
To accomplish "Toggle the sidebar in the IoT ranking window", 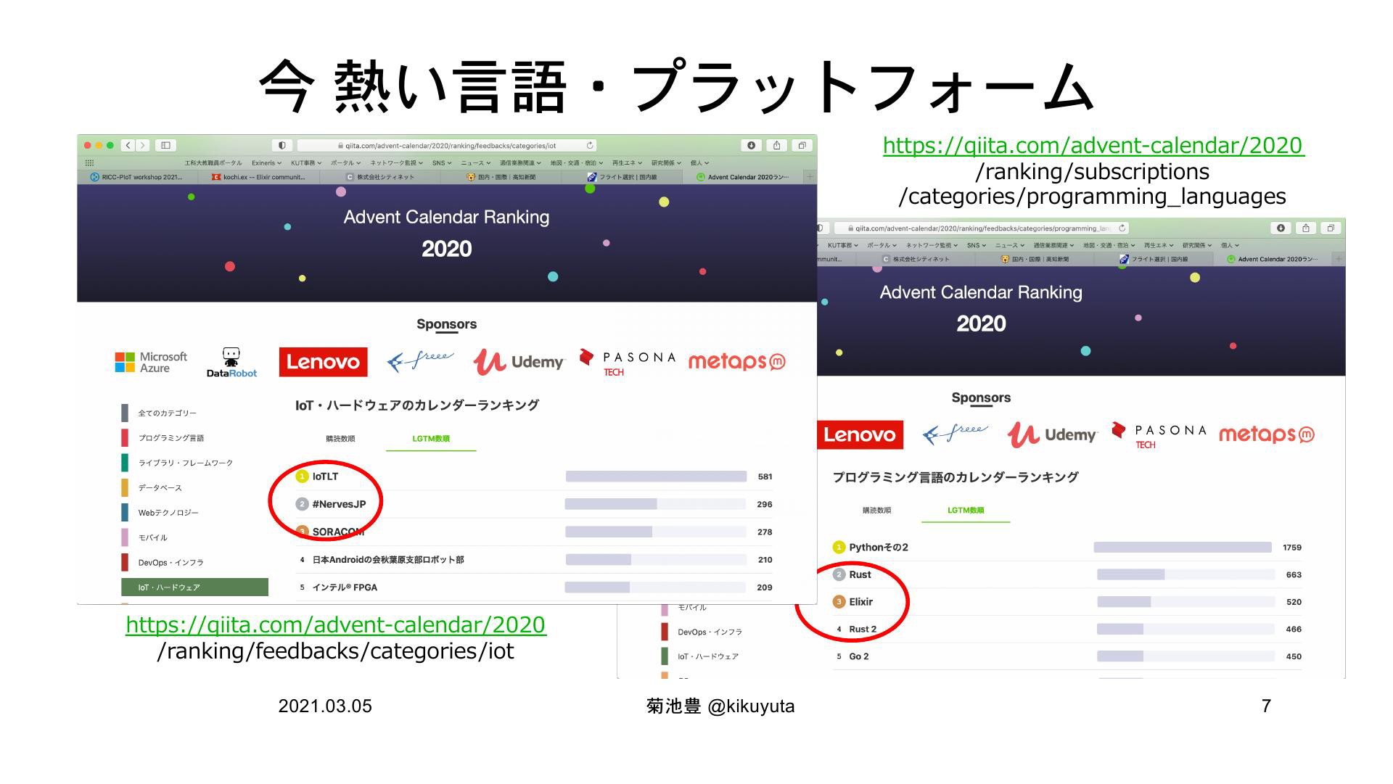I will coord(165,145).
